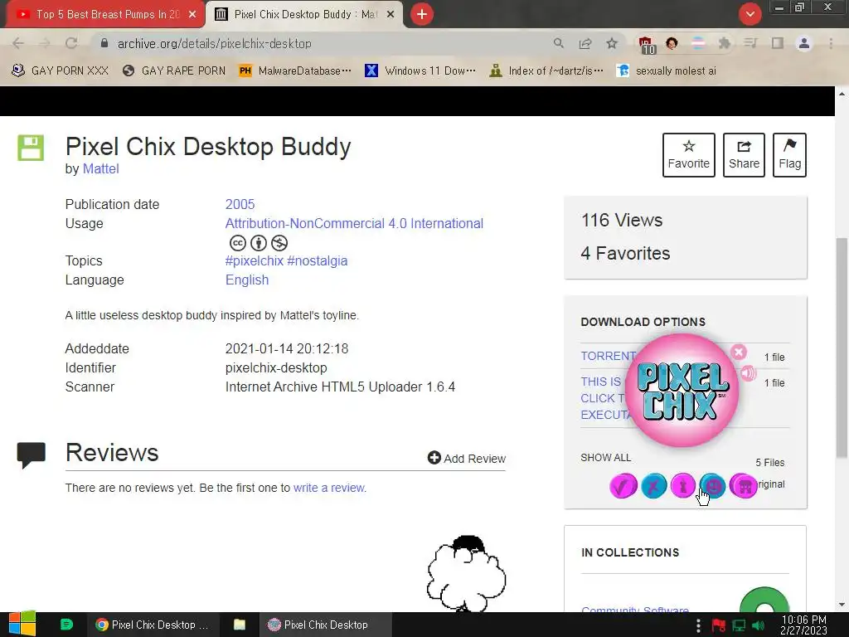The image size is (849, 637).
Task: Go back to previous page
Action: pos(18,43)
